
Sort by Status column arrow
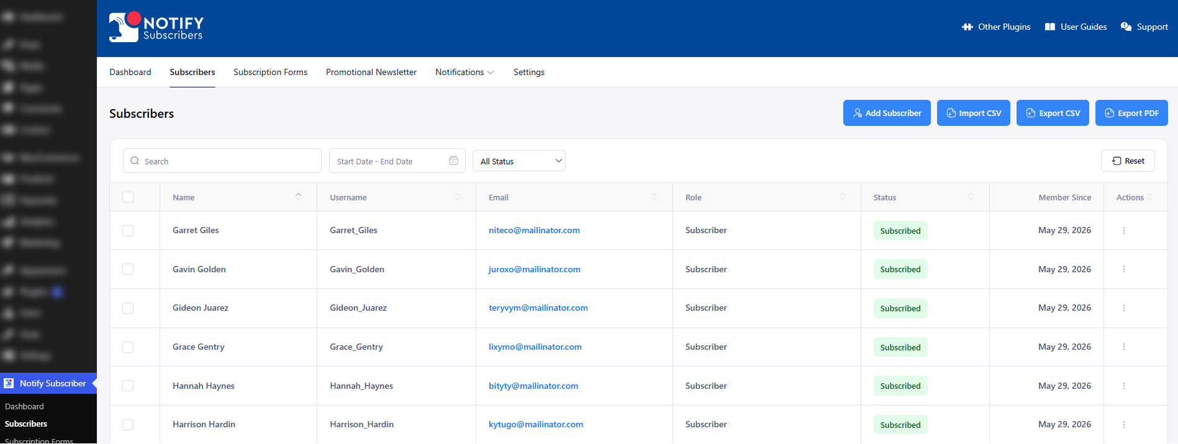pyautogui.click(x=971, y=197)
